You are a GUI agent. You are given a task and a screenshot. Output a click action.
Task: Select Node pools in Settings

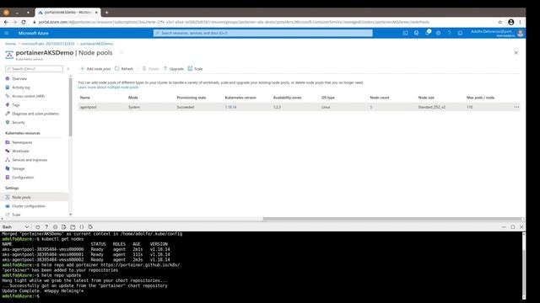[x=35, y=197]
